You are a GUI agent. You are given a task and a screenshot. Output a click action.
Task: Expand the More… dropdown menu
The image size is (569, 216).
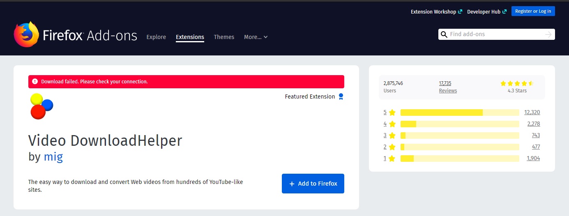[x=256, y=37]
